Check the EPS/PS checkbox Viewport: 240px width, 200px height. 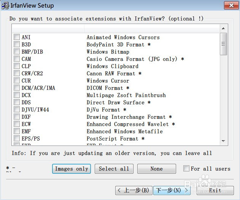(17, 138)
